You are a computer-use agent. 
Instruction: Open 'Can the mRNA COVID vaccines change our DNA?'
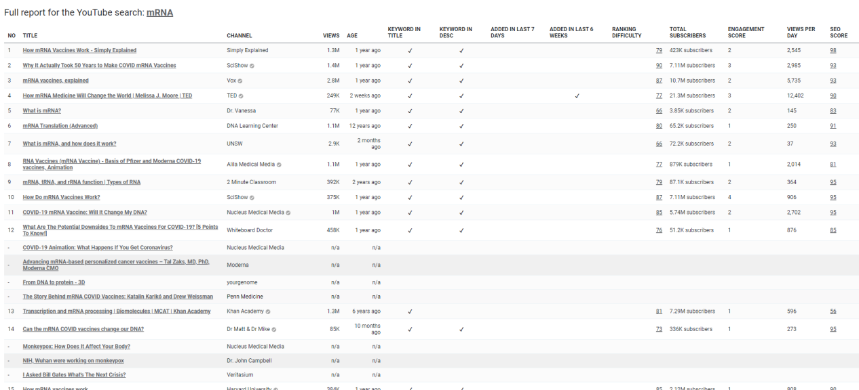pos(83,329)
